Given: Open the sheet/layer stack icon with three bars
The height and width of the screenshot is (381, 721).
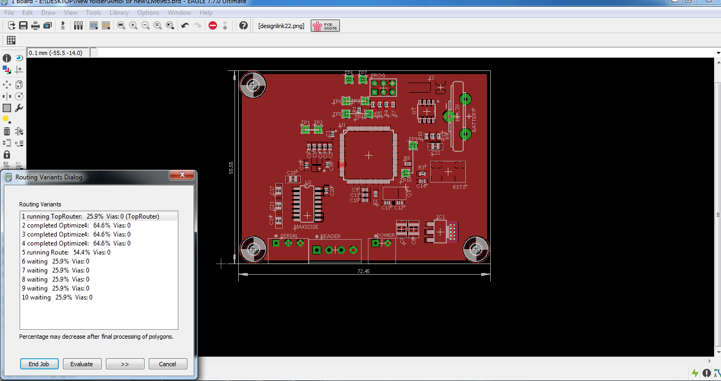Looking at the screenshot, I should pyautogui.click(x=78, y=25).
